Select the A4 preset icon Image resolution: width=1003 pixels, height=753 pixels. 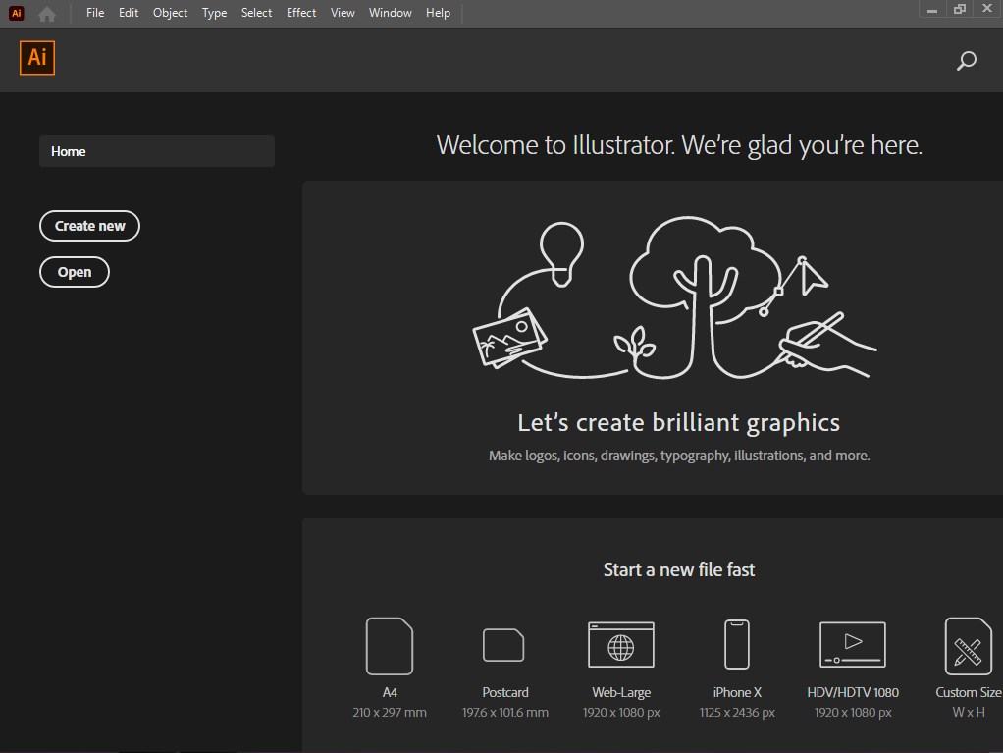point(390,646)
